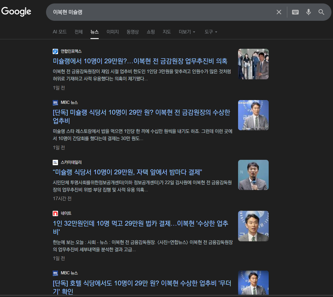Click the magnifier search icon
This screenshot has height=297, width=333.
[321, 12]
